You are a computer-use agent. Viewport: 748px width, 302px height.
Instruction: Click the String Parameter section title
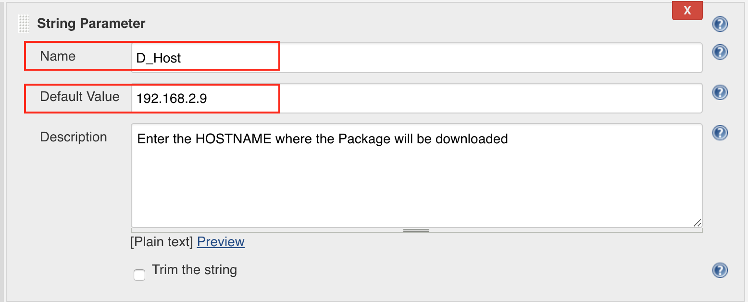[91, 24]
